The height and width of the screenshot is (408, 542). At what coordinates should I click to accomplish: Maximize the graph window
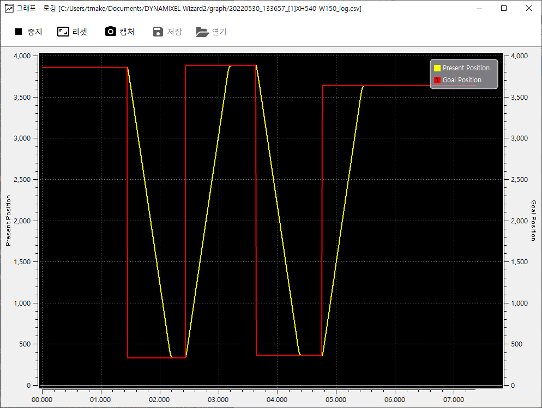(x=504, y=8)
